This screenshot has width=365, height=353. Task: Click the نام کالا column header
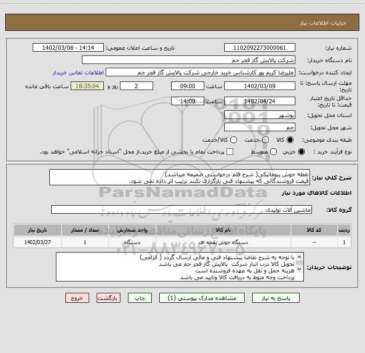223,230
